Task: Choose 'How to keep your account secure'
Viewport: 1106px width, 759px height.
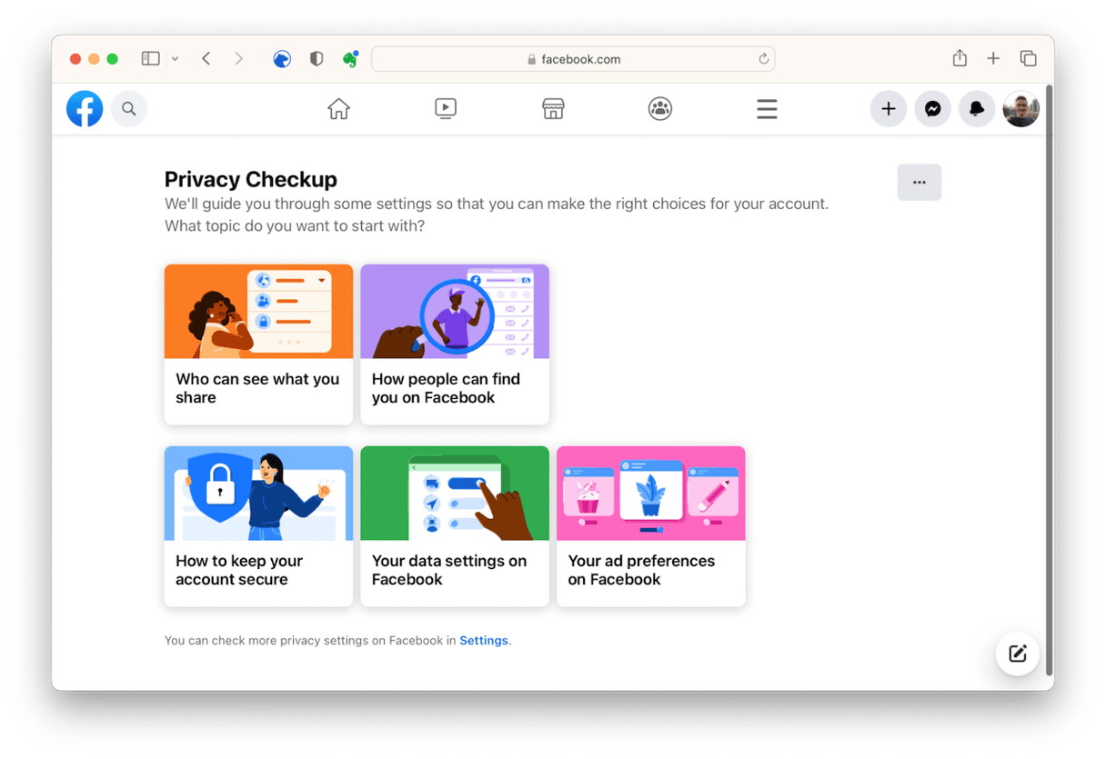Action: (258, 526)
